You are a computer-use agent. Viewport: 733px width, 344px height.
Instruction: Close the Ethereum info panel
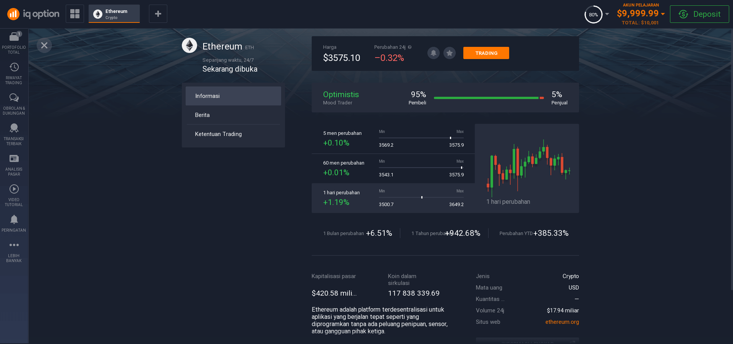click(x=44, y=45)
